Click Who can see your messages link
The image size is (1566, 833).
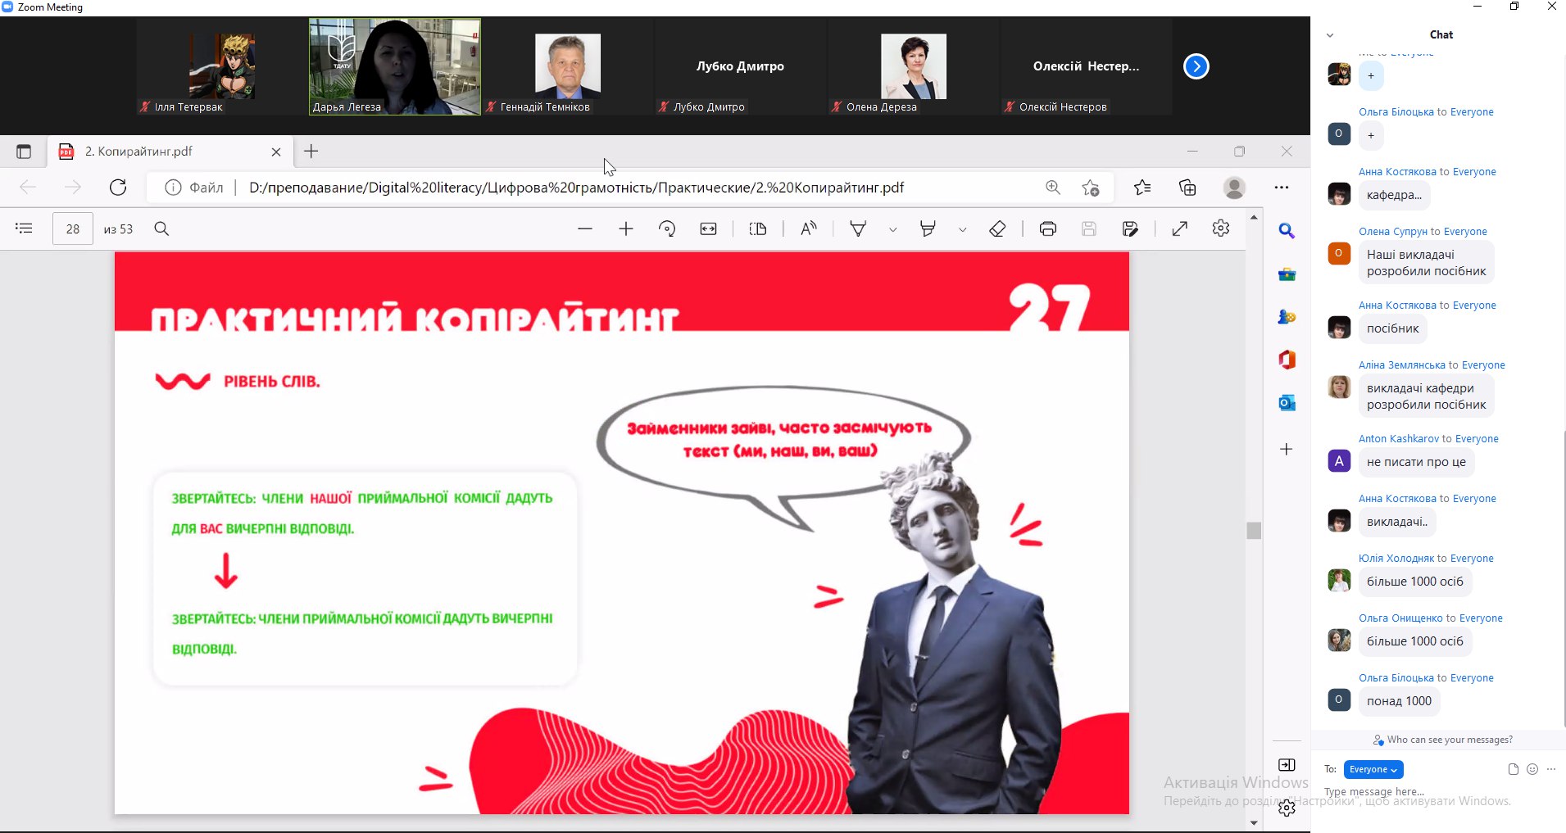coord(1450,740)
